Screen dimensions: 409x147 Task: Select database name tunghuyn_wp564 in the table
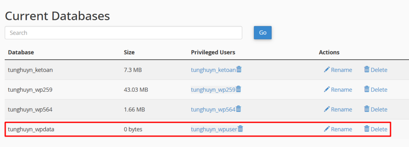(30, 109)
